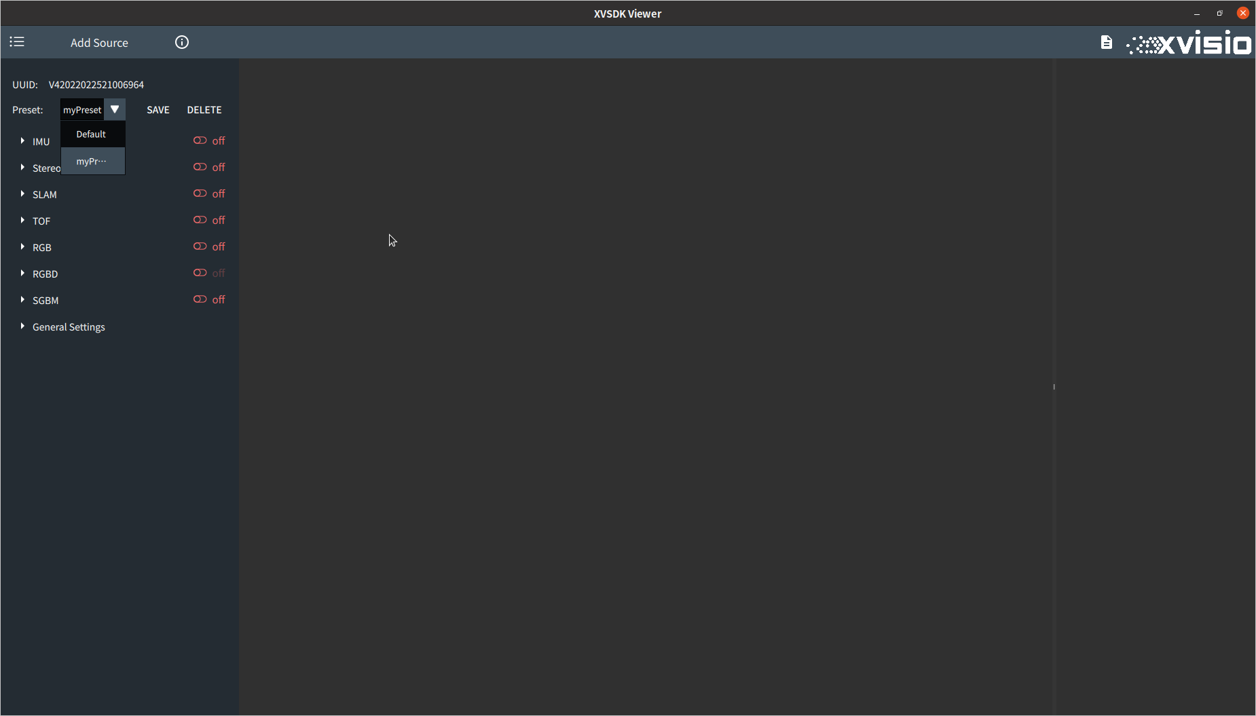
Task: Open the document log icon near logo
Action: [1107, 42]
